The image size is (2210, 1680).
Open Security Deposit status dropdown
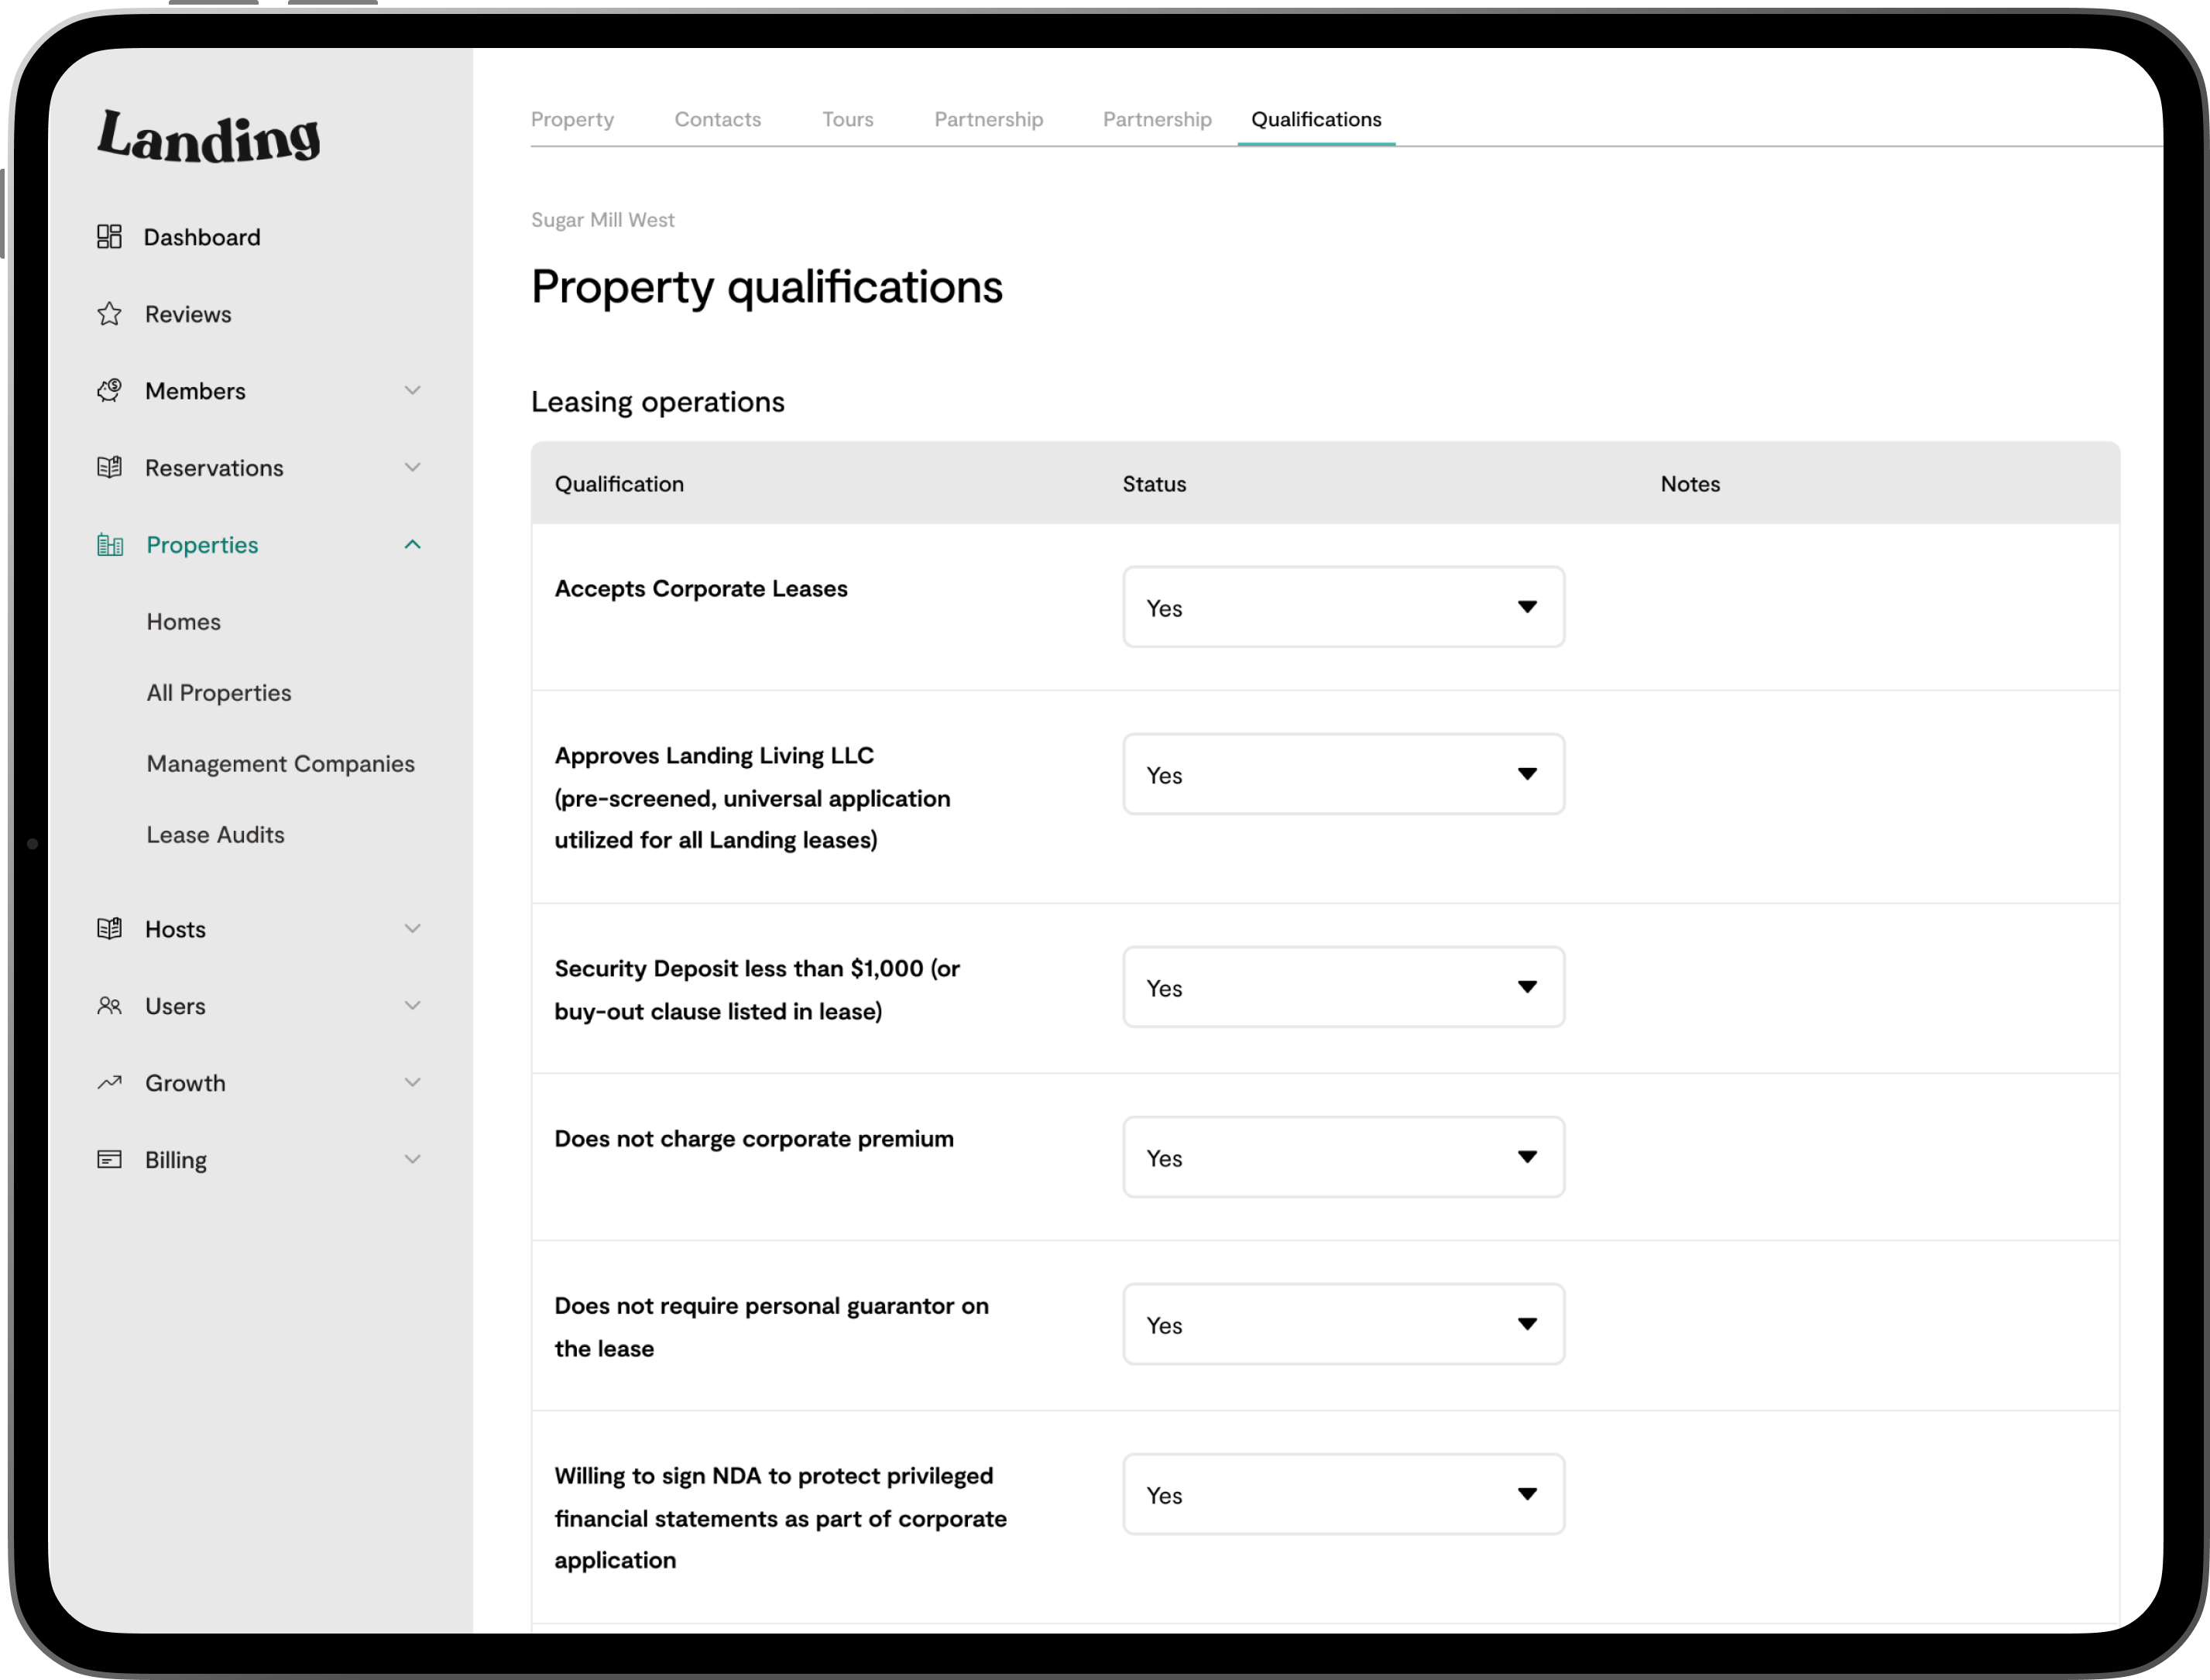pos(1343,987)
